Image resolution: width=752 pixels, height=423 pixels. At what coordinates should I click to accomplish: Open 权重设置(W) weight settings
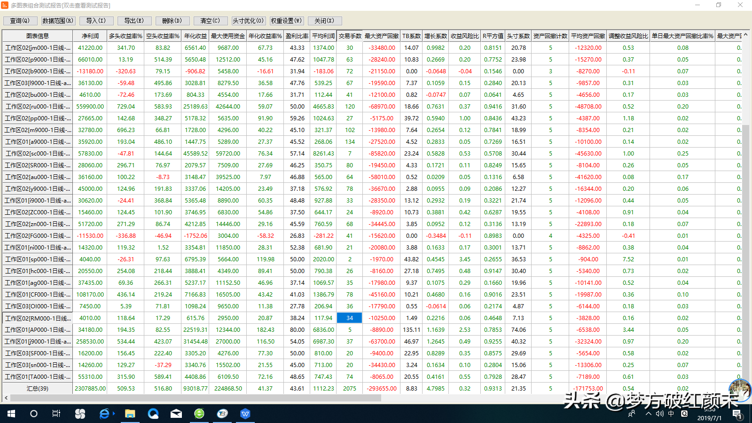point(287,21)
